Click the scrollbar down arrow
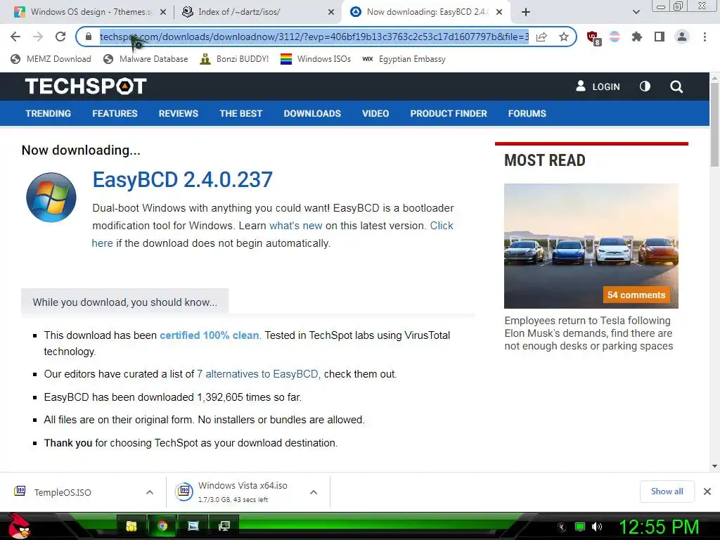720x540 pixels. [714, 466]
